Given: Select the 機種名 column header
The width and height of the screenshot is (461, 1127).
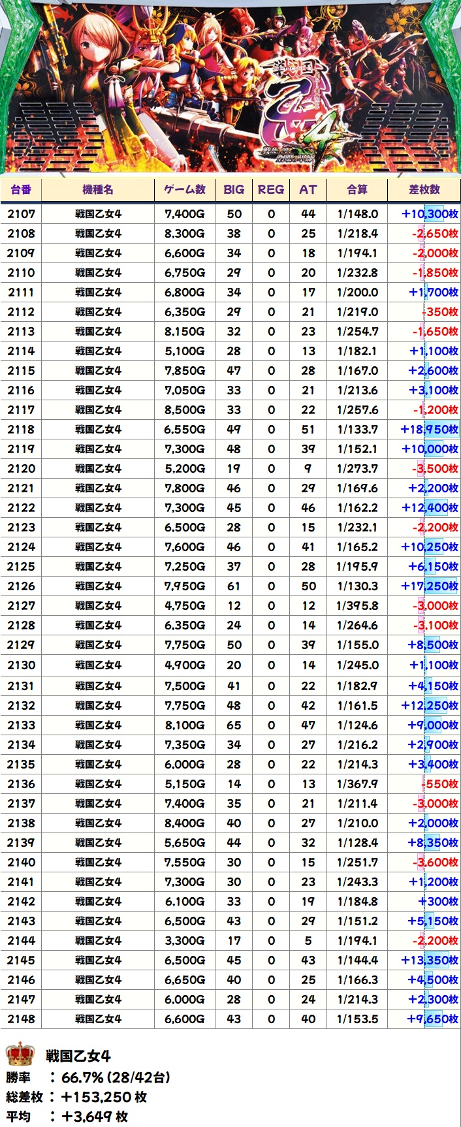Looking at the screenshot, I should click(x=98, y=189).
